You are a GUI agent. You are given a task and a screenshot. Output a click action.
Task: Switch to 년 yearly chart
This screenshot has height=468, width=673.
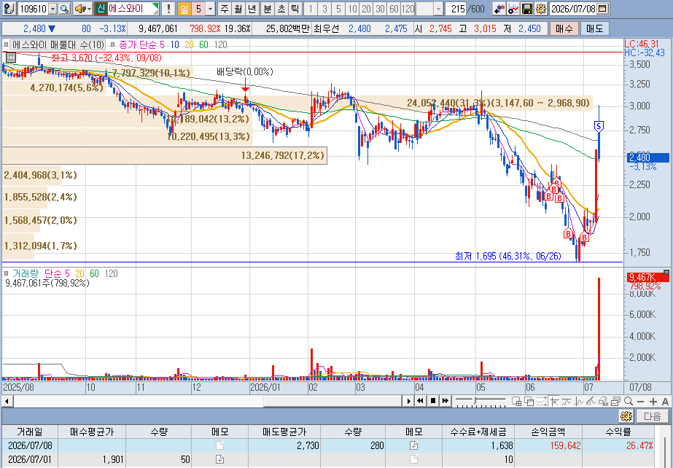[x=252, y=8]
